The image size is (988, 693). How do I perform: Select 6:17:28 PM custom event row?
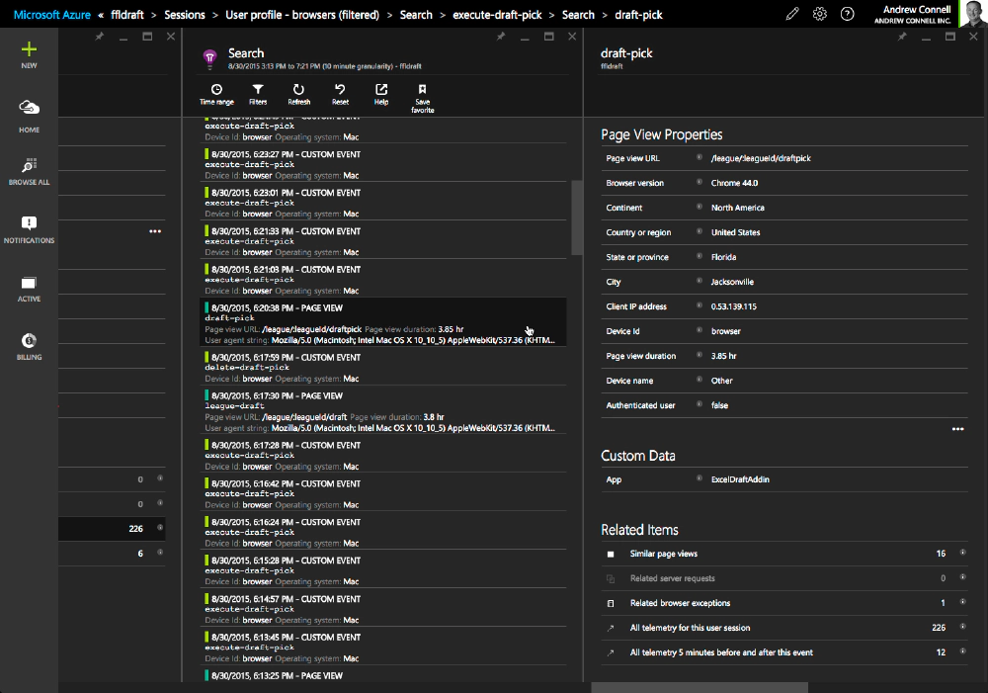(383, 456)
